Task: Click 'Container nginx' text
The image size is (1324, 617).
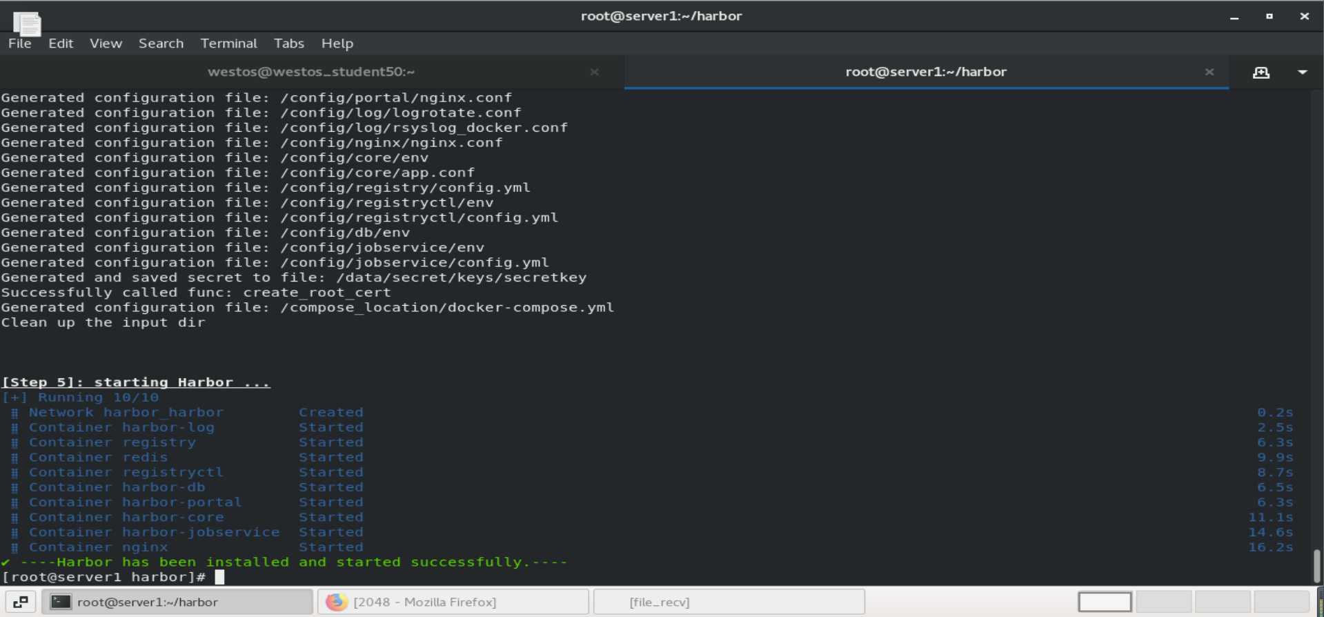Action: point(98,547)
